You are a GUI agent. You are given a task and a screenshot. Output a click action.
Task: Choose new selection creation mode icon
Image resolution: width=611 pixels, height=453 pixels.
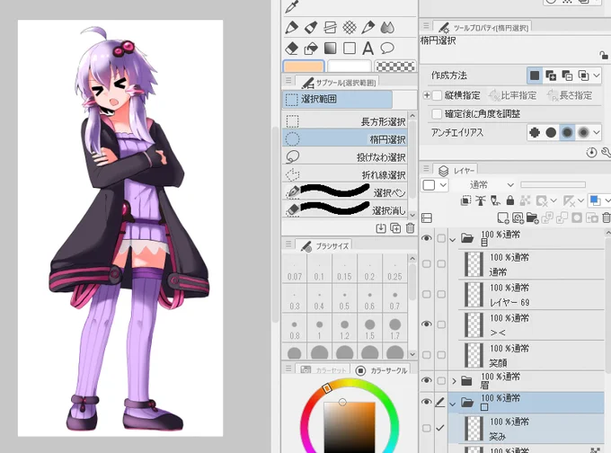click(535, 75)
